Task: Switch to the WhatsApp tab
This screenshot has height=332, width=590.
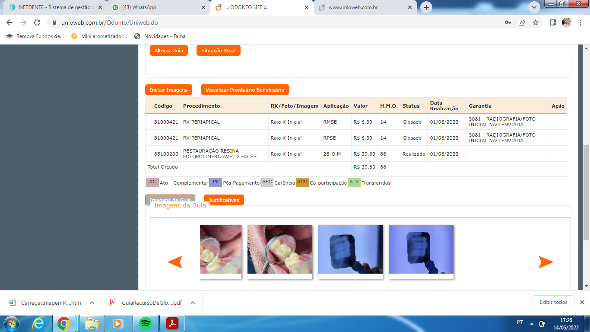Action: pos(158,7)
